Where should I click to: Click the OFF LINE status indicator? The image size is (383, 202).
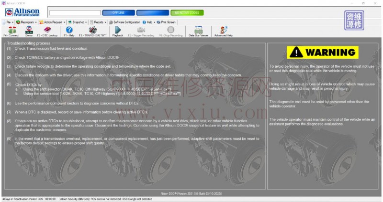pyautogui.click(x=118, y=13)
